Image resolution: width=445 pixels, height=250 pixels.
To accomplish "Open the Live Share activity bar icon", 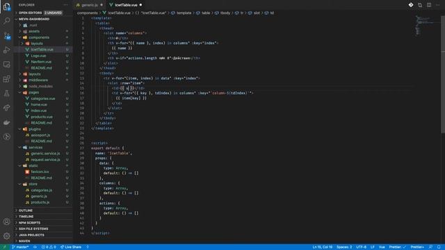I will click(x=6, y=108).
